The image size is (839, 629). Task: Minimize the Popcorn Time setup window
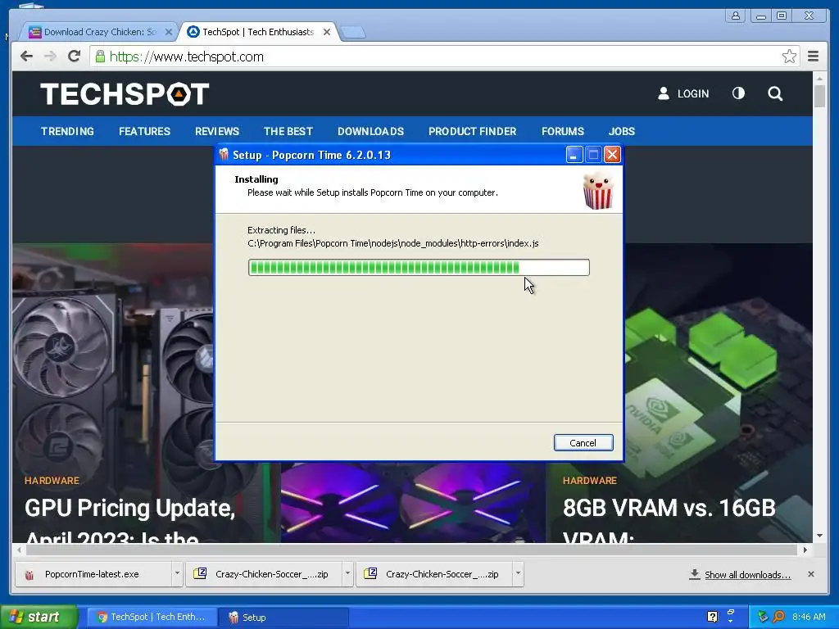click(574, 155)
